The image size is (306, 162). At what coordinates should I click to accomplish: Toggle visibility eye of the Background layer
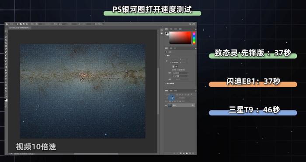pos(166,105)
